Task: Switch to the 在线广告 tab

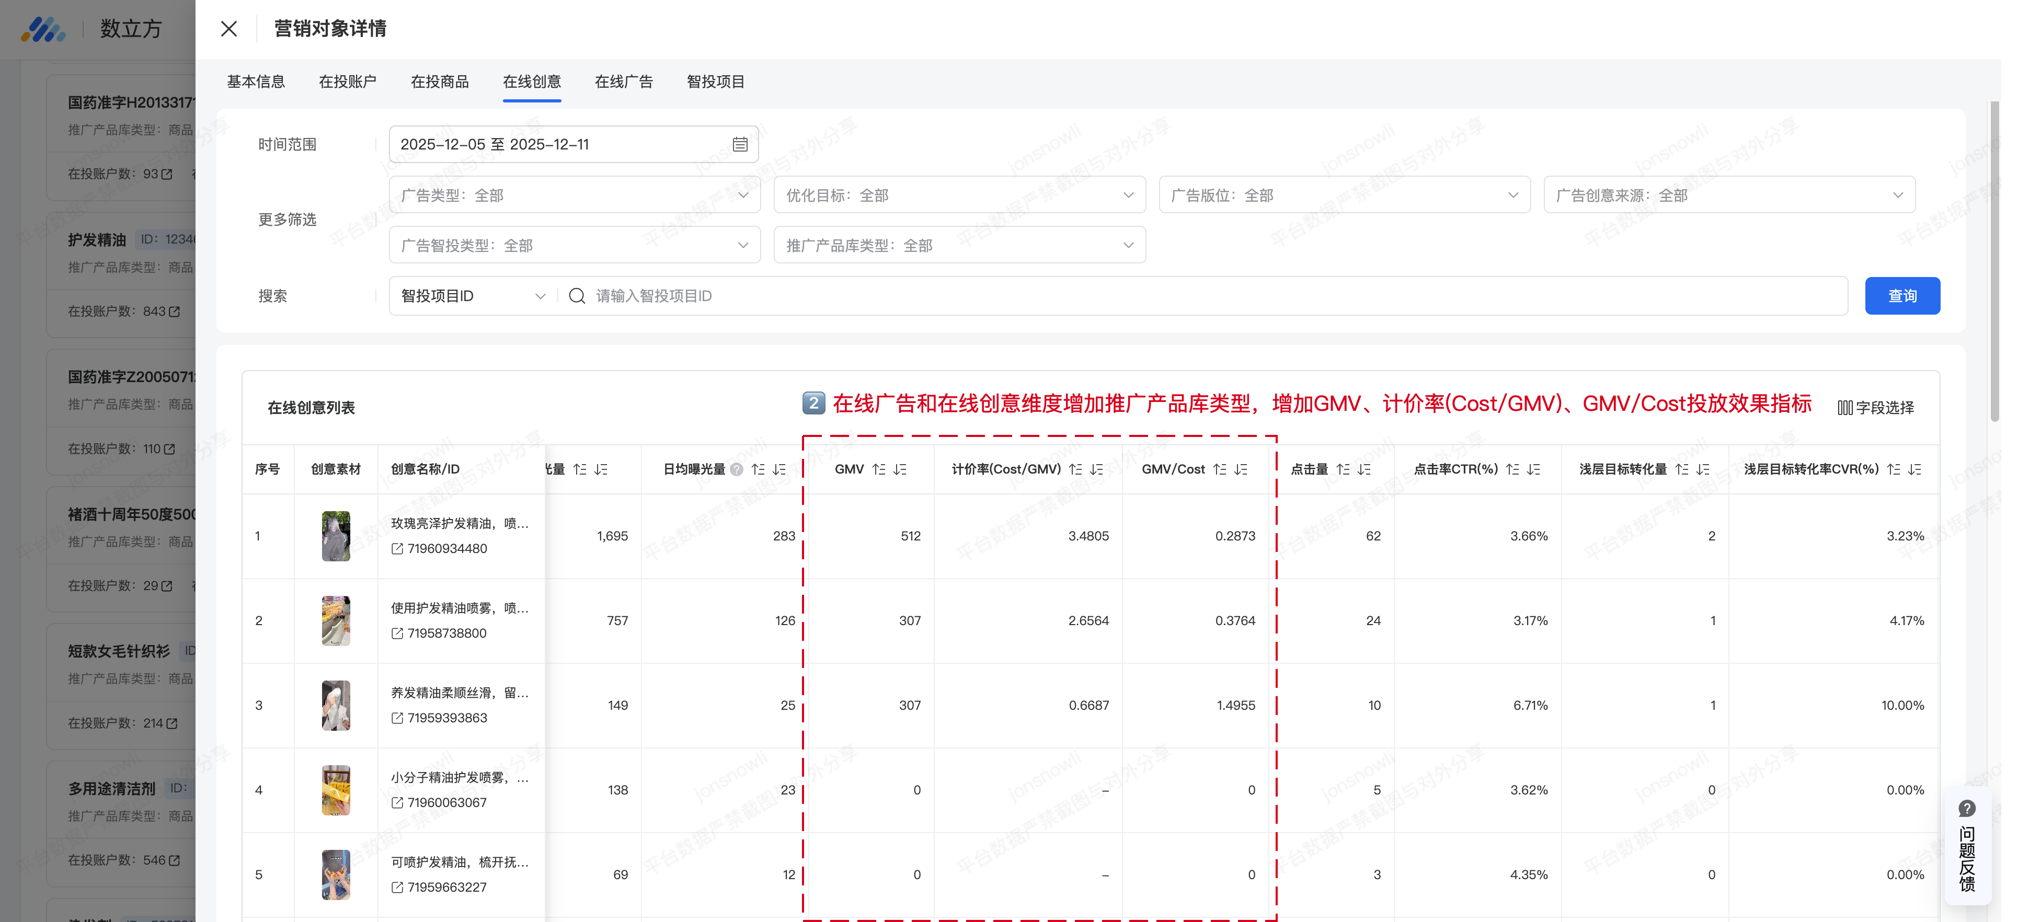Action: [x=624, y=82]
